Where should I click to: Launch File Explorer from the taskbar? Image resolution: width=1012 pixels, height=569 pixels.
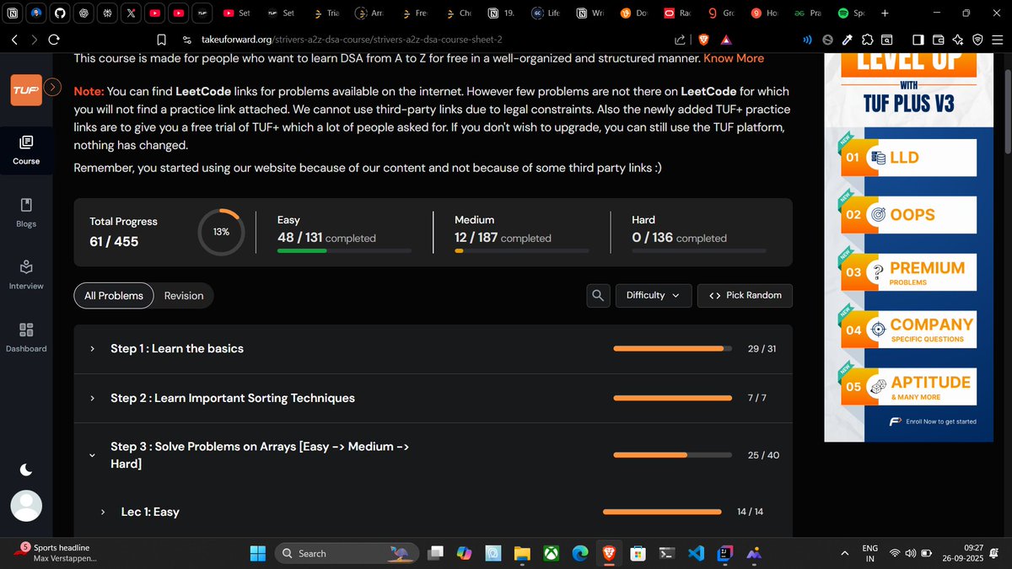click(x=522, y=553)
